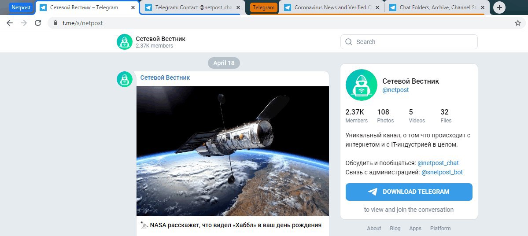The width and height of the screenshot is (528, 236).
Task: Click the April 18 date badge
Action: [224, 63]
